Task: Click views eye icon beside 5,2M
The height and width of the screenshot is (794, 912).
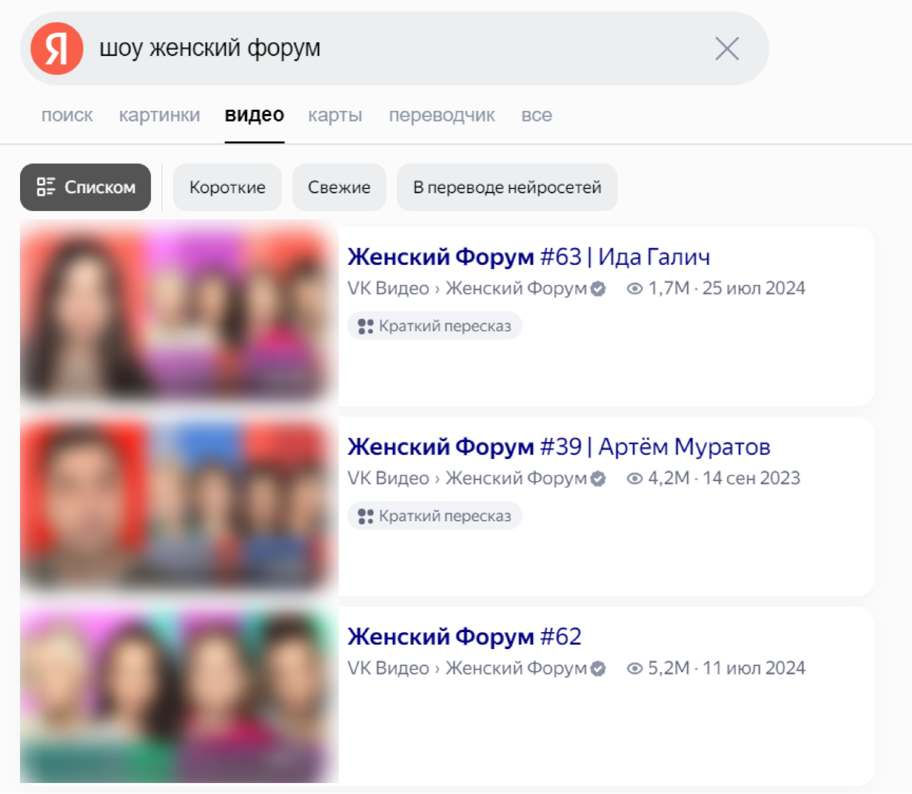Action: [635, 669]
